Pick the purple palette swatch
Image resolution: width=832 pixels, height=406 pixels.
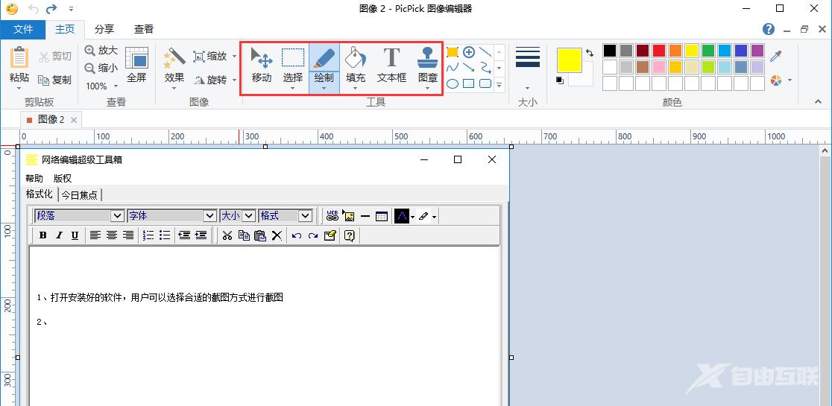(757, 51)
